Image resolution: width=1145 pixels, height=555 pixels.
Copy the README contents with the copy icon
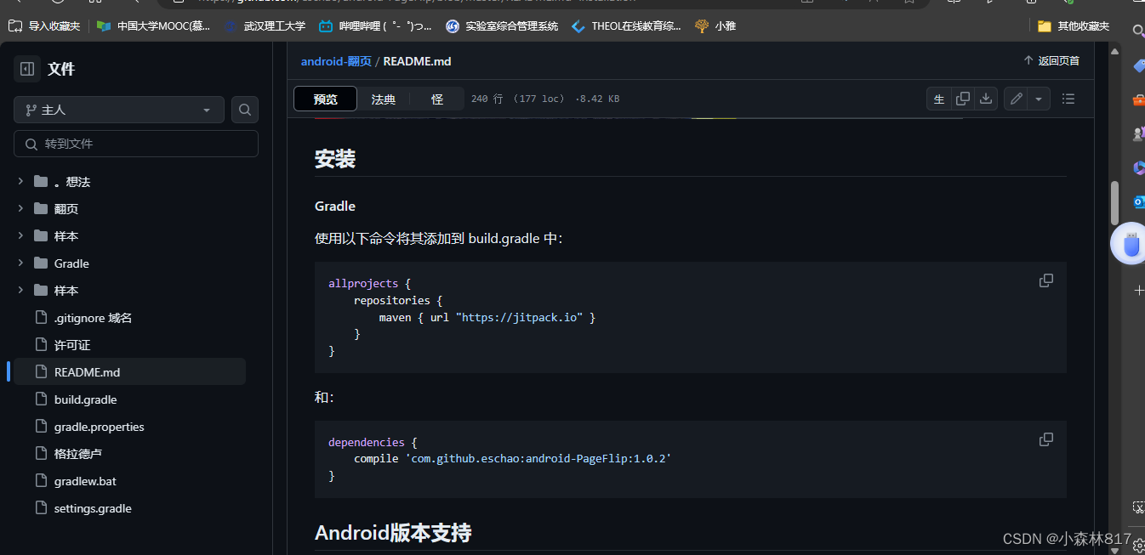coord(962,99)
